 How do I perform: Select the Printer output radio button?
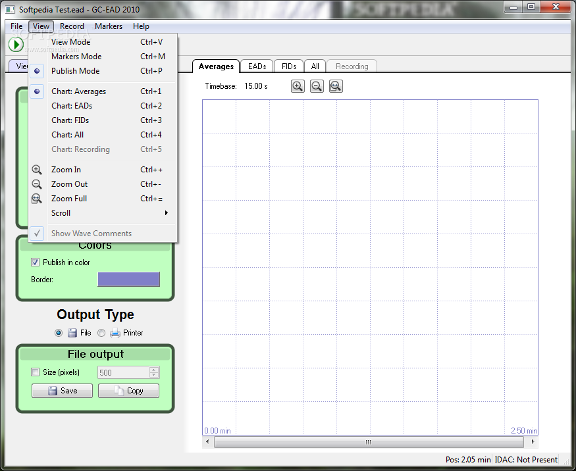(101, 333)
